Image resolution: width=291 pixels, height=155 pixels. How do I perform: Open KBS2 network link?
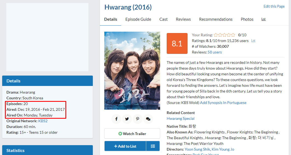coord(43,121)
